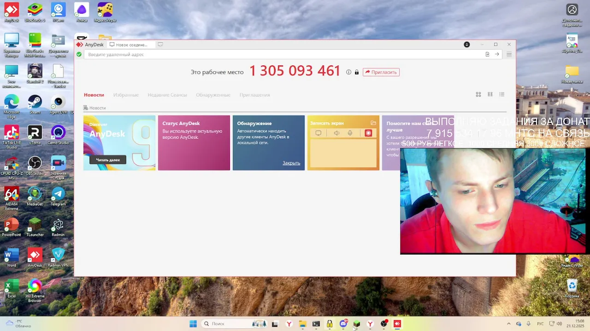The image size is (590, 331).
Task: Click the lock icon beside the AnyDesk ID
Action: [x=357, y=72]
